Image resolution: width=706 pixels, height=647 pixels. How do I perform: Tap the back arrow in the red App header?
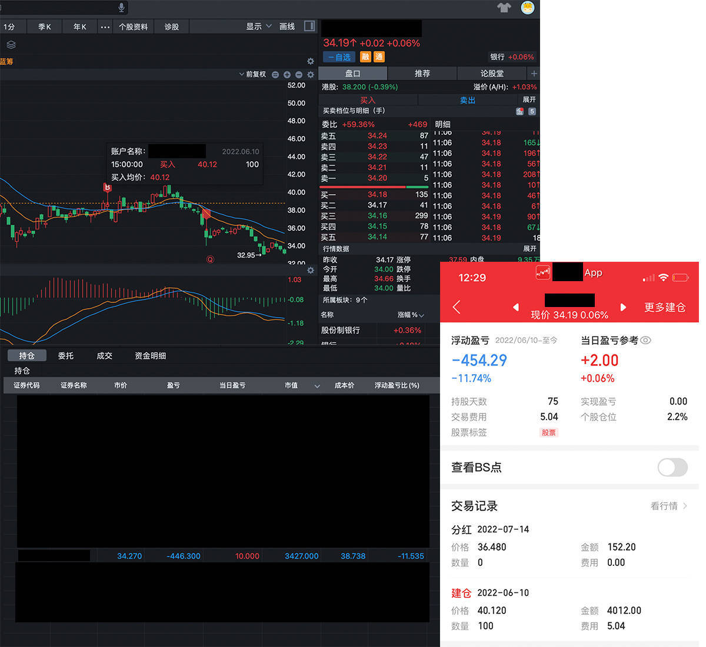457,306
